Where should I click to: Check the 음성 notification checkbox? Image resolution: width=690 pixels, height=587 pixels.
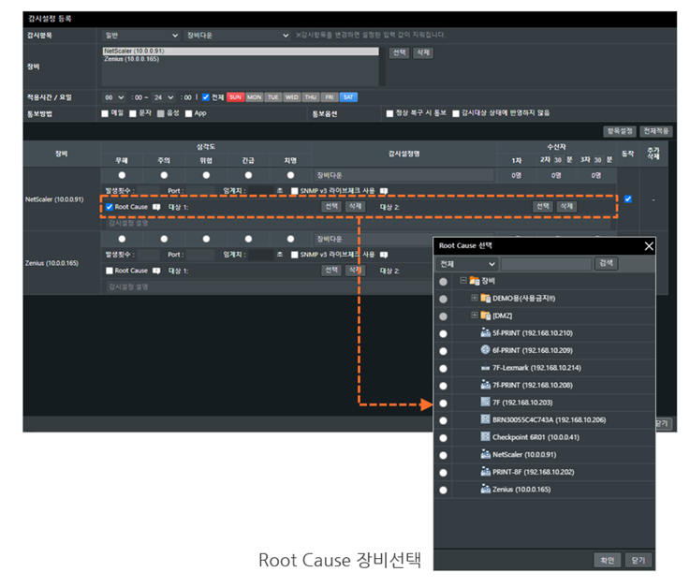[161, 113]
